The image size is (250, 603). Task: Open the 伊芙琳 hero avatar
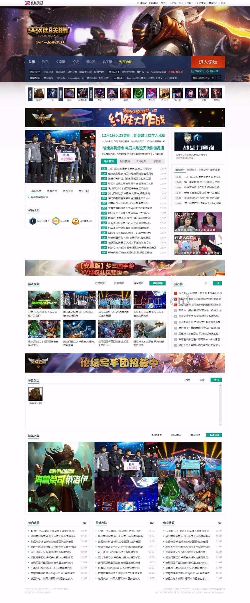coord(151,93)
